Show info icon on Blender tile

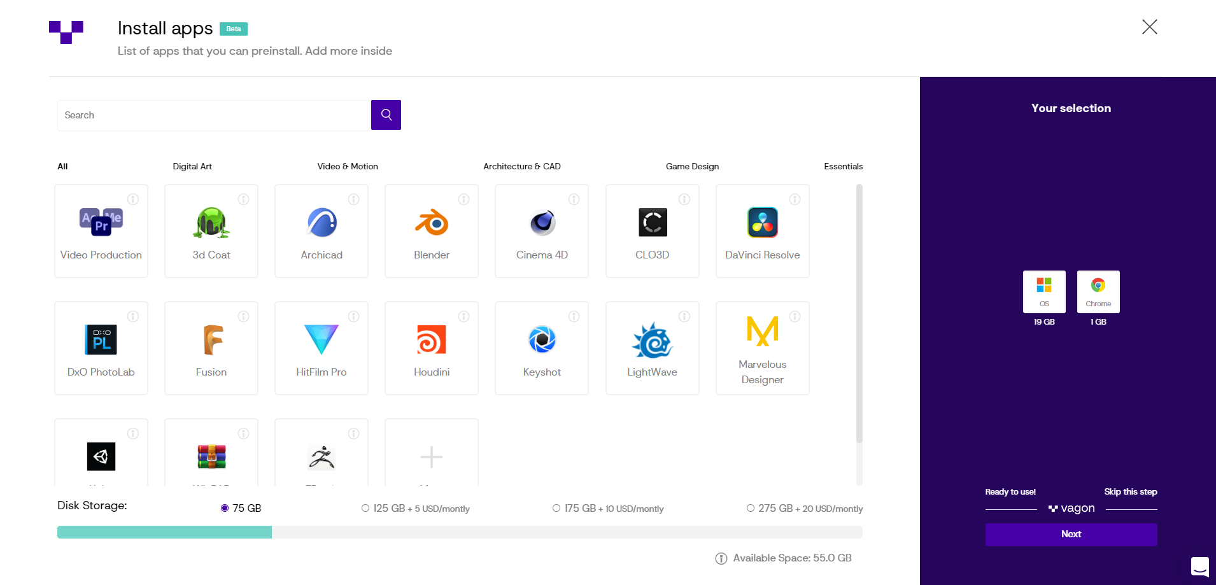pyautogui.click(x=464, y=199)
